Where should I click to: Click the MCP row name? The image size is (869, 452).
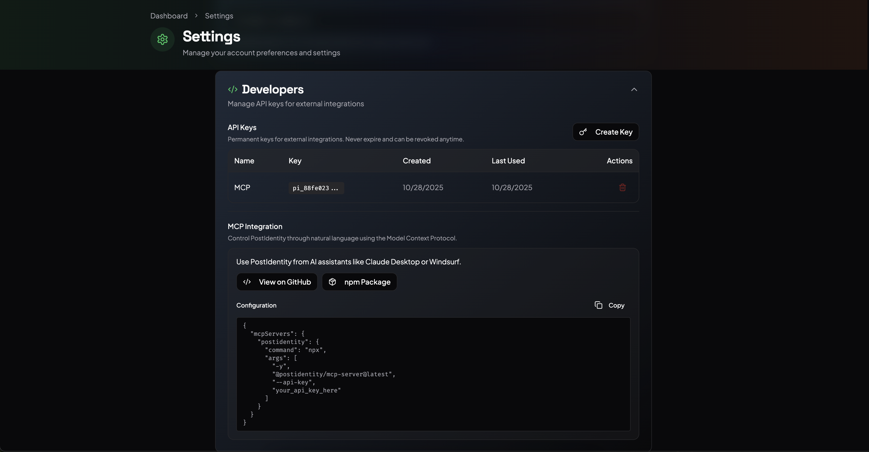tap(242, 187)
